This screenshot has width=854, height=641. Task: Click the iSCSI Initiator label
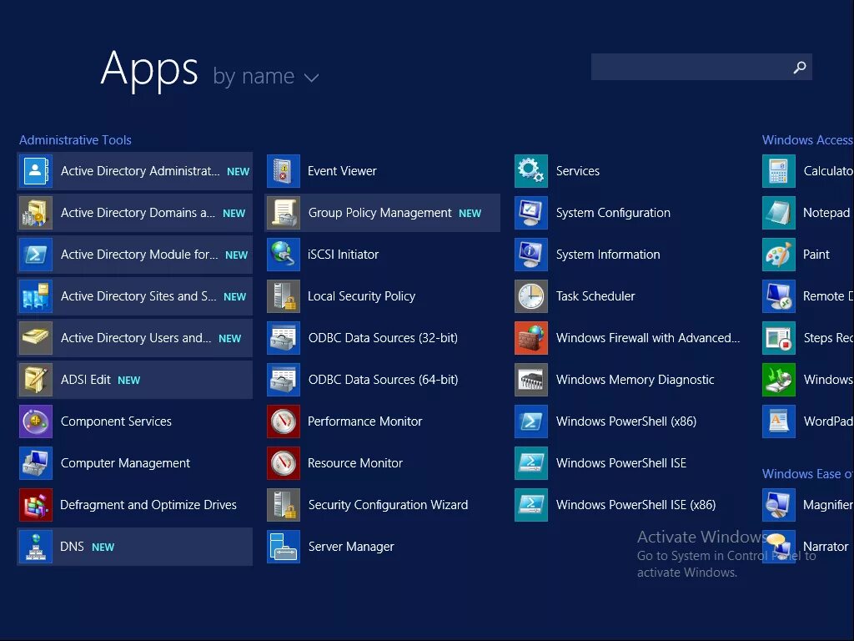coord(343,255)
